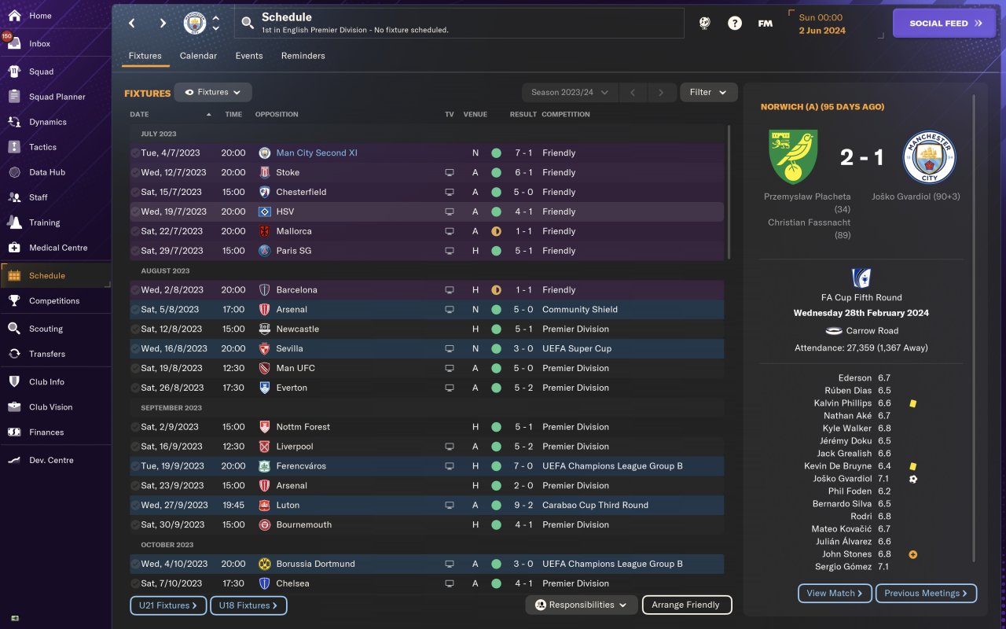The width and height of the screenshot is (1006, 629).
Task: Click the Manchester City club badge
Action: click(x=195, y=24)
